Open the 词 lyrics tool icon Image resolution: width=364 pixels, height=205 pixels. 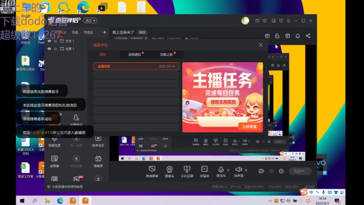coord(54,179)
